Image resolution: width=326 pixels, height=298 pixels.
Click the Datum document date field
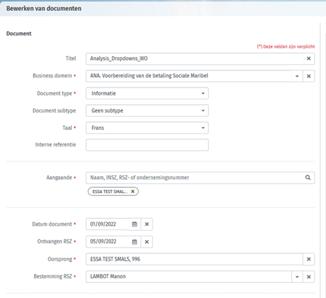[x=107, y=224]
